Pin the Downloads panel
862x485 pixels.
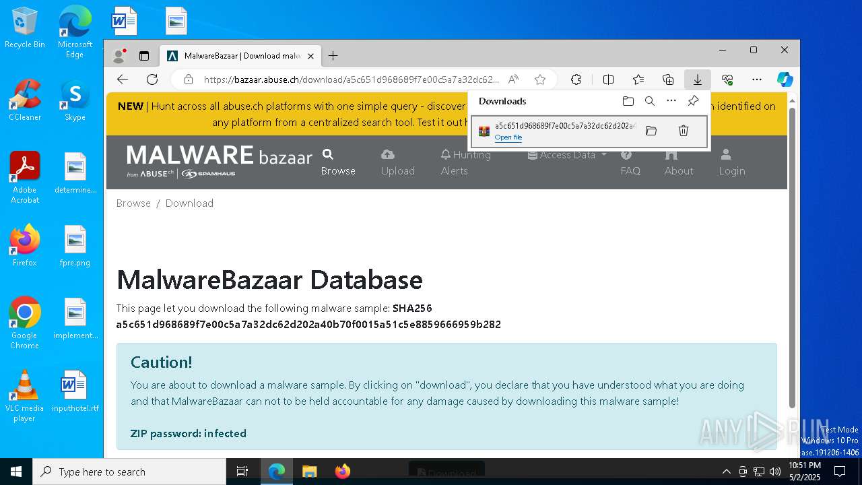[693, 101]
